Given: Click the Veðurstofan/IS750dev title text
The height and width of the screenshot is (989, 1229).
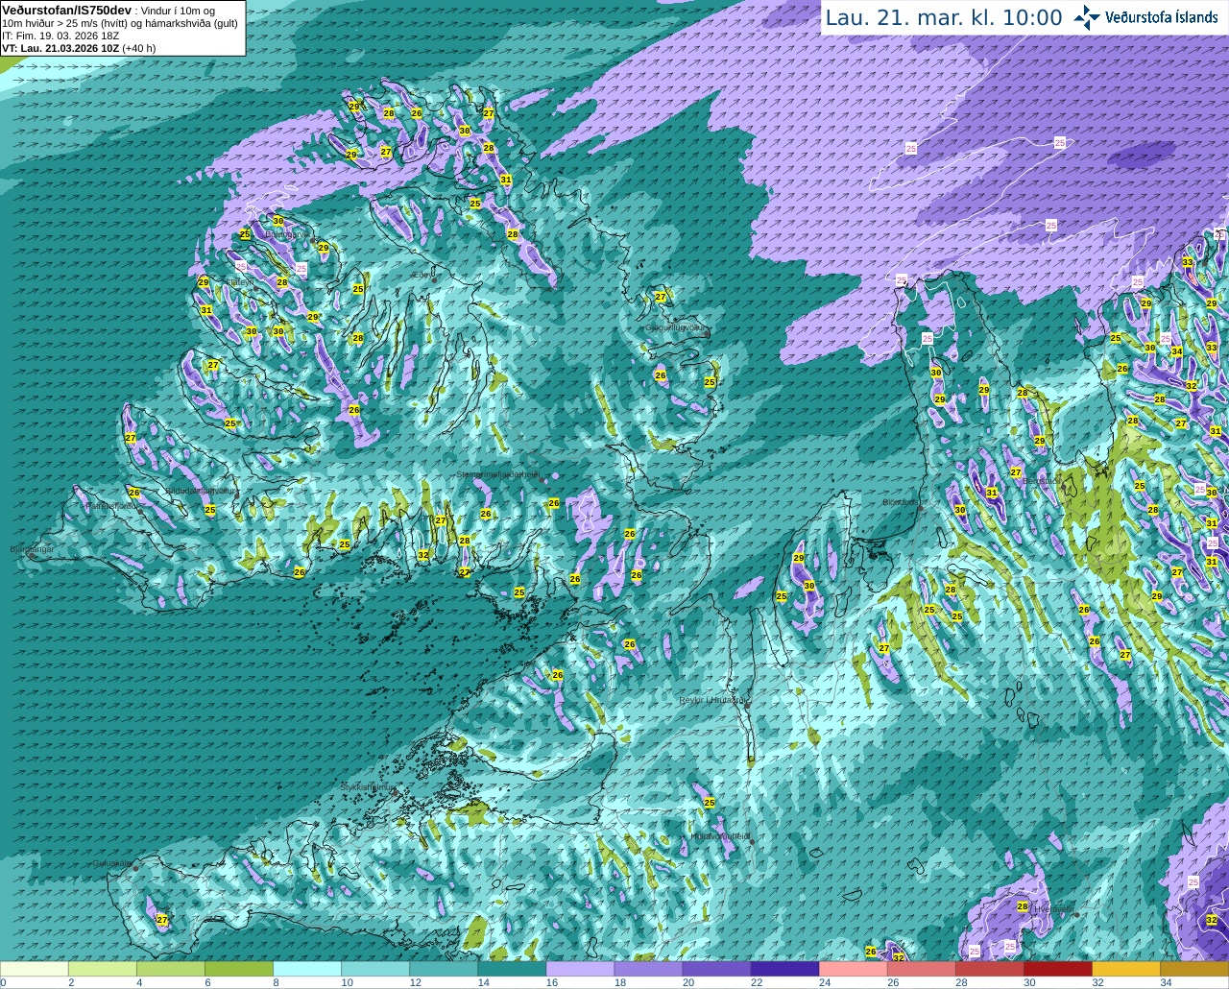Looking at the screenshot, I should click(66, 10).
